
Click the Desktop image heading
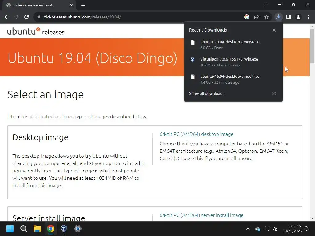coord(40,137)
